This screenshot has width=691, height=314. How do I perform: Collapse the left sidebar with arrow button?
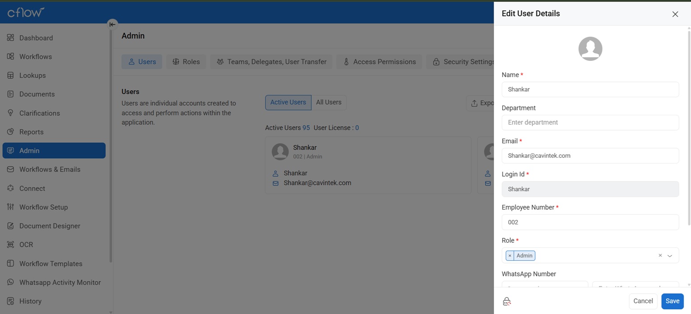[x=112, y=24]
